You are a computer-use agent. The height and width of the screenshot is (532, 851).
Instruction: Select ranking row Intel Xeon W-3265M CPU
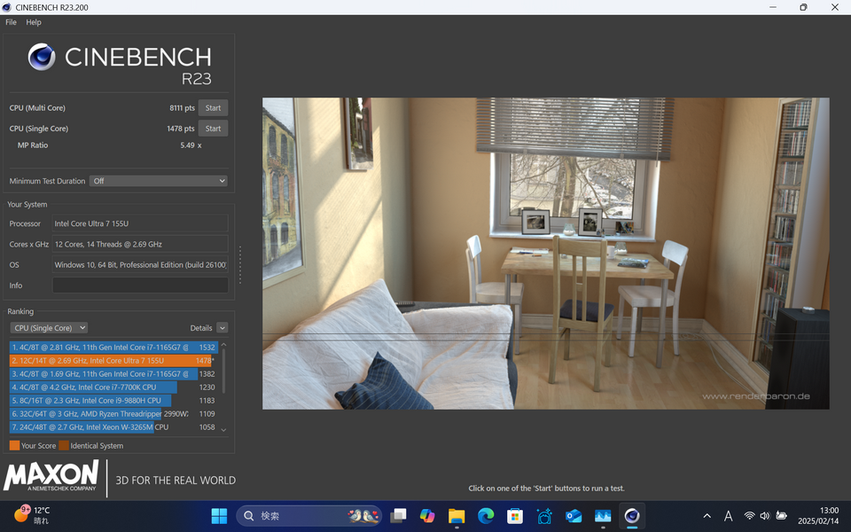click(x=113, y=427)
